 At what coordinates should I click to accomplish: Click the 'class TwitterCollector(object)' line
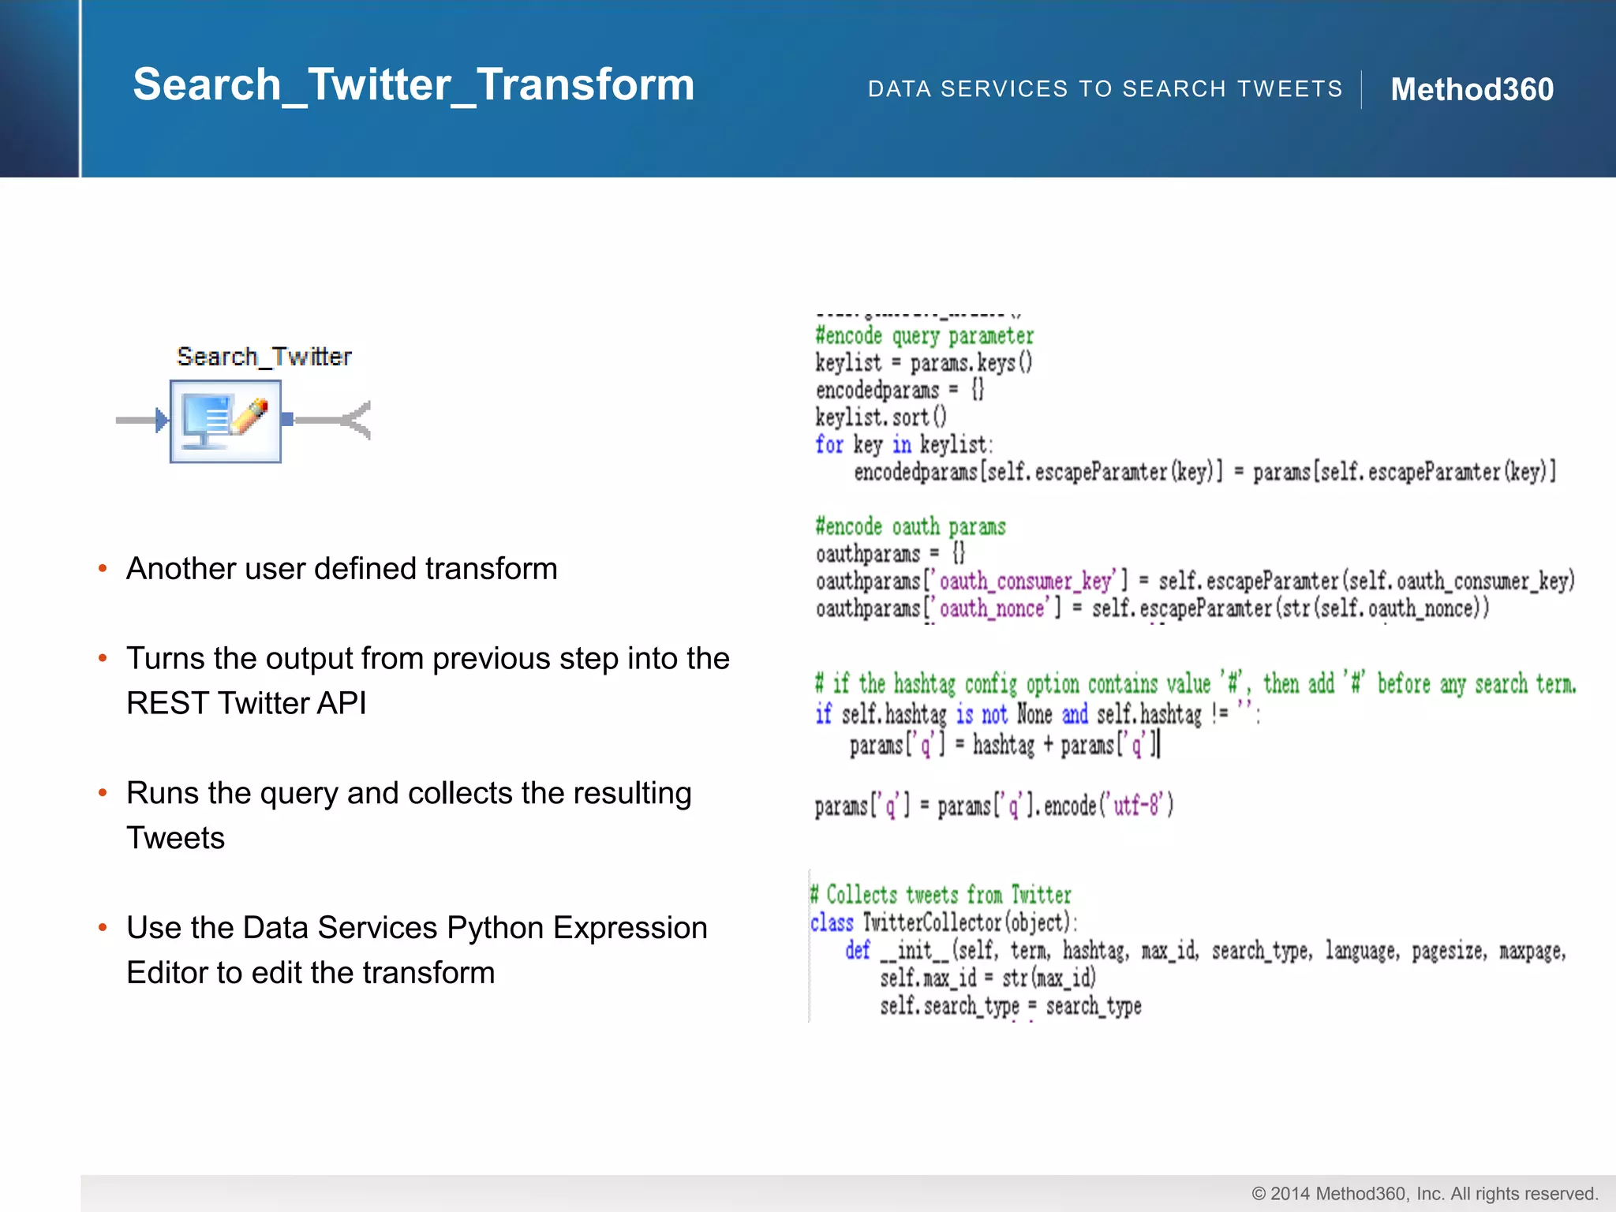tap(943, 922)
